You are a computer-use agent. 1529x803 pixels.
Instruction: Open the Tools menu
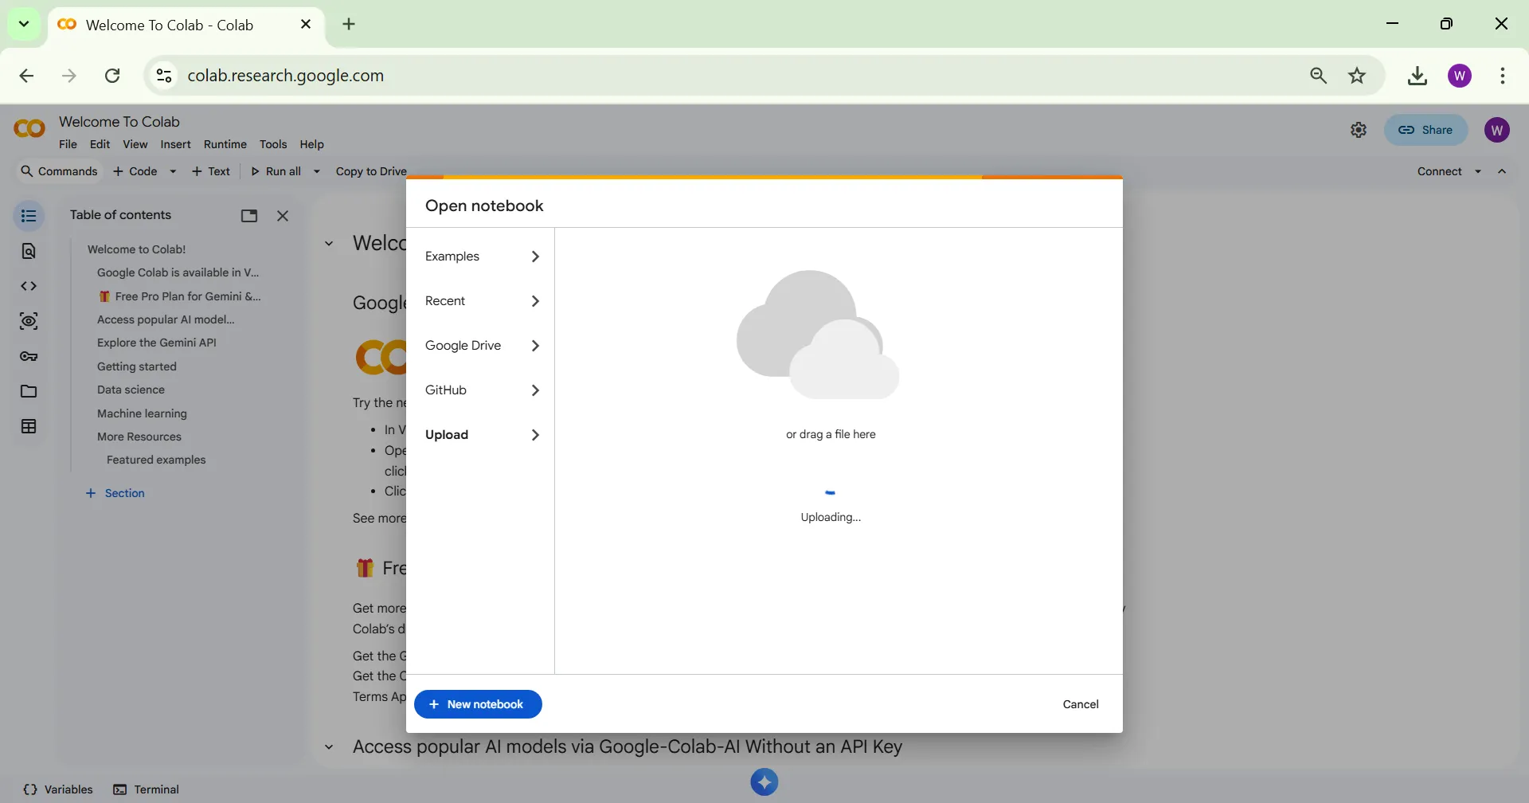(x=273, y=144)
